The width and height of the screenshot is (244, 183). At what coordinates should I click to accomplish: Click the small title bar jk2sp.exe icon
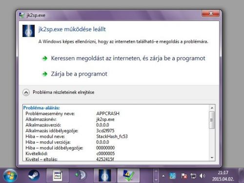point(22,15)
